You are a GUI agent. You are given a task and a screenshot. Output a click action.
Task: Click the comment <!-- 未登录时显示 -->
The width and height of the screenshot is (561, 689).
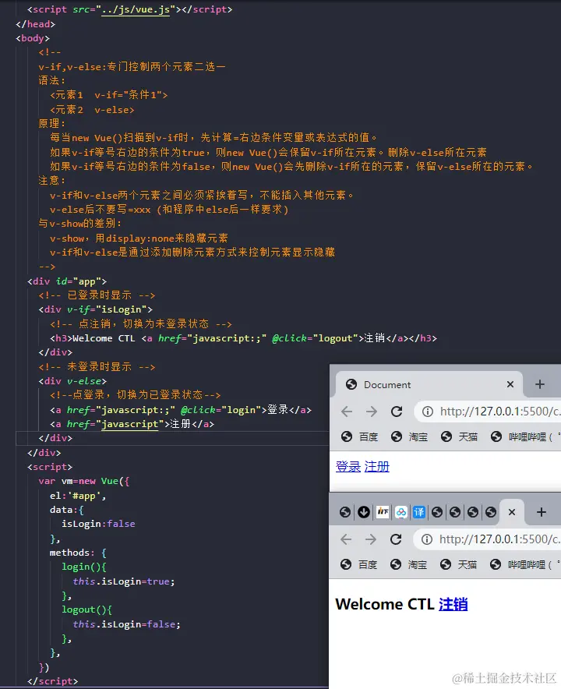pos(97,367)
